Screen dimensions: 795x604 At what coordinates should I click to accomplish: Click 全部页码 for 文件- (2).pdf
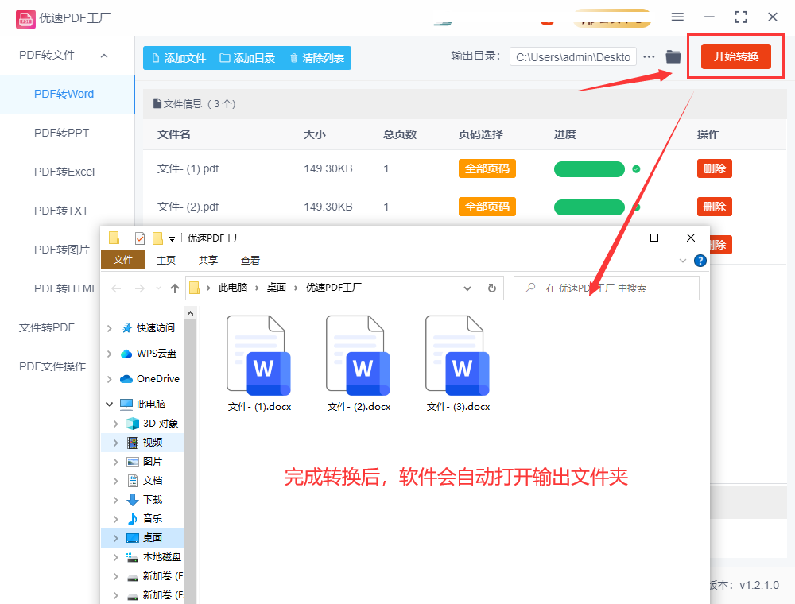[x=487, y=207]
